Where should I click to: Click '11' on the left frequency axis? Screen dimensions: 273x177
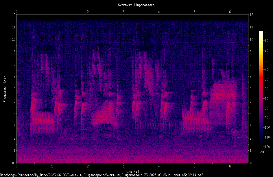14,27
